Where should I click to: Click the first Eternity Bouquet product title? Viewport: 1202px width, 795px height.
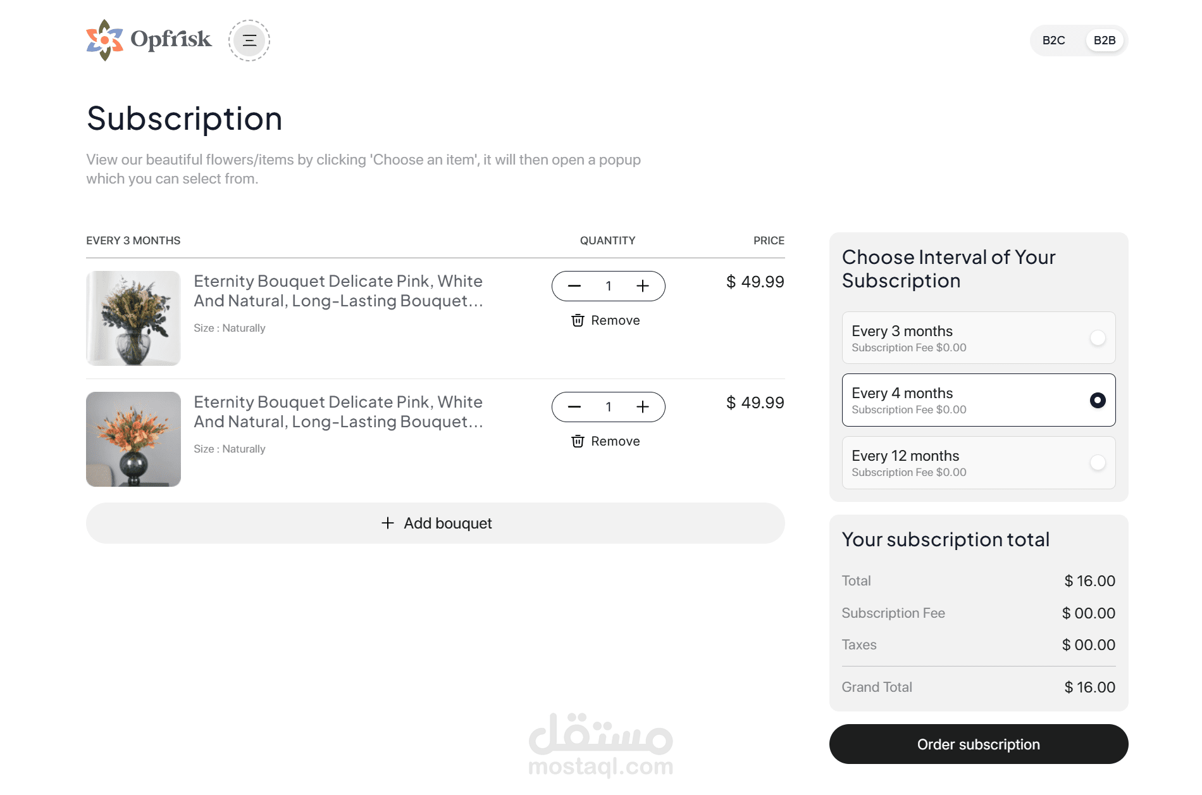pos(338,291)
